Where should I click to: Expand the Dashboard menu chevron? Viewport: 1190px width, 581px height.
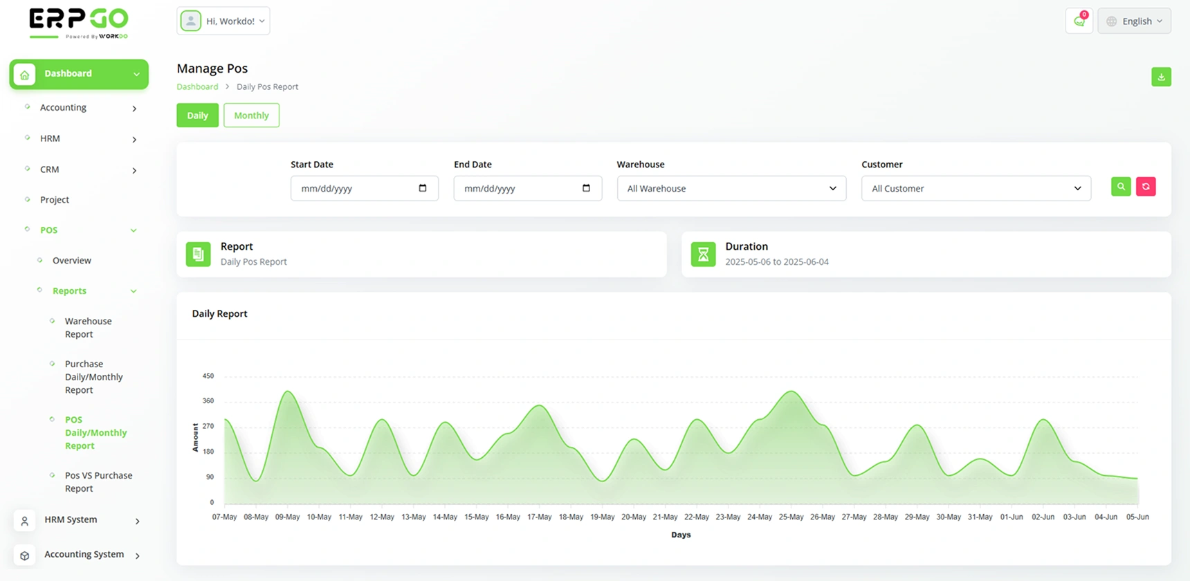point(136,74)
